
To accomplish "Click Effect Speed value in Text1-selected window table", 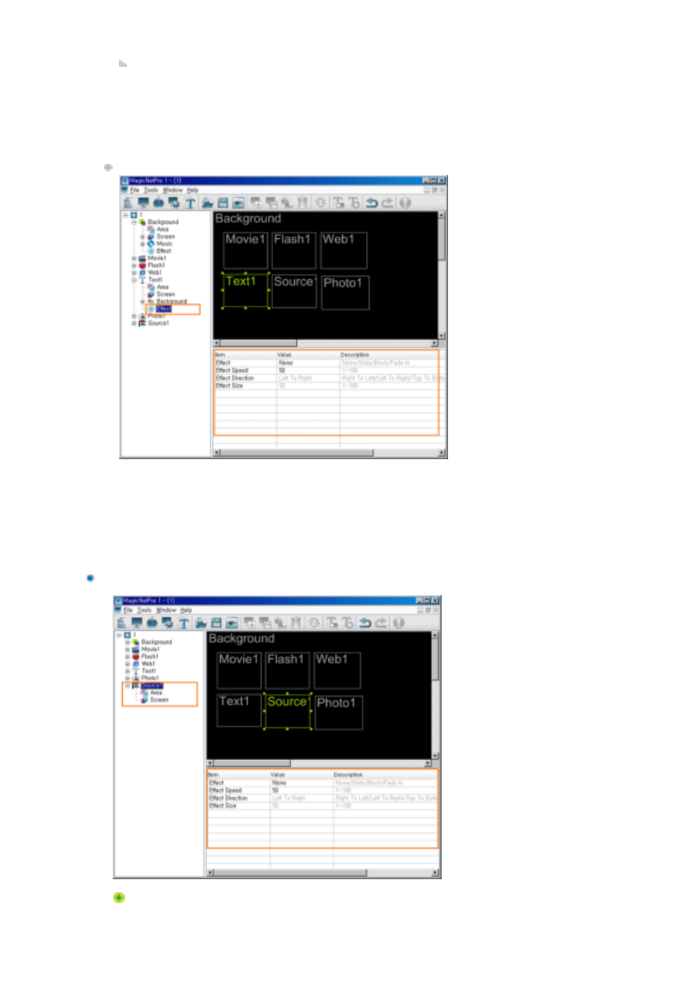I will [283, 371].
